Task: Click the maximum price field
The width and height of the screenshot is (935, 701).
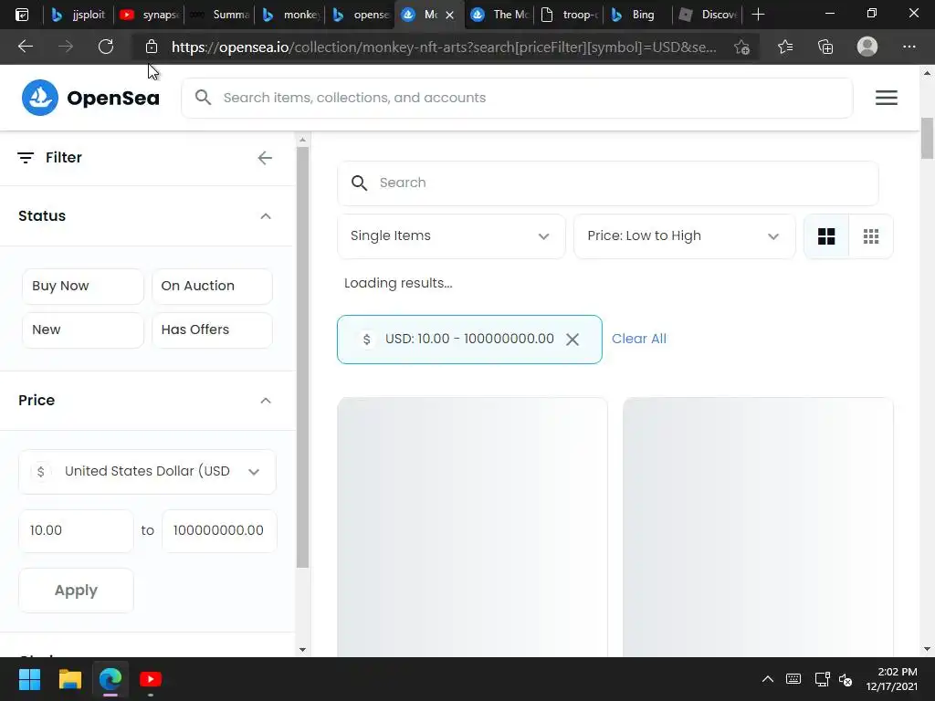Action: pyautogui.click(x=219, y=530)
